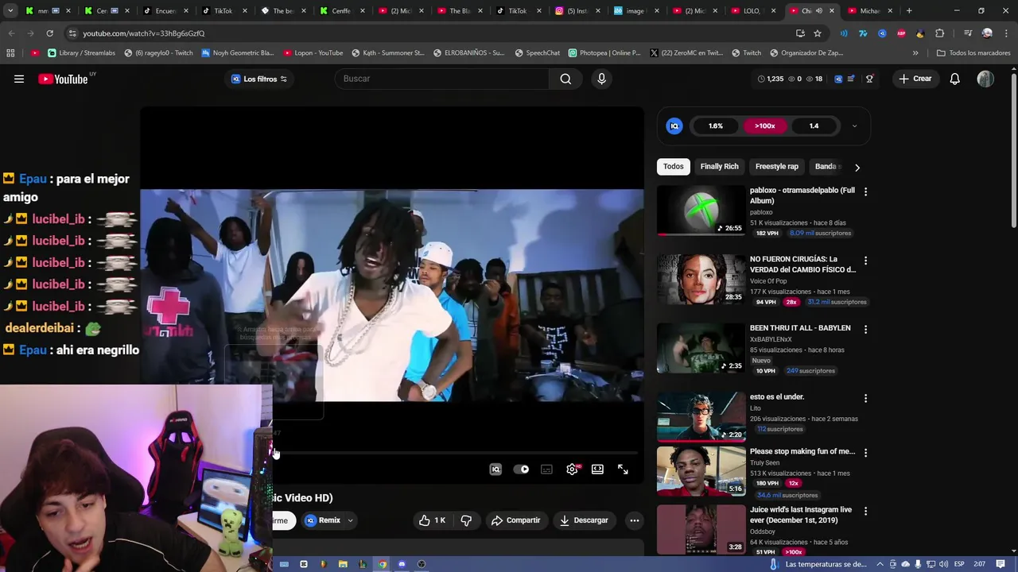Start voice search with microphone icon
This screenshot has height=572, width=1018.
tap(601, 79)
